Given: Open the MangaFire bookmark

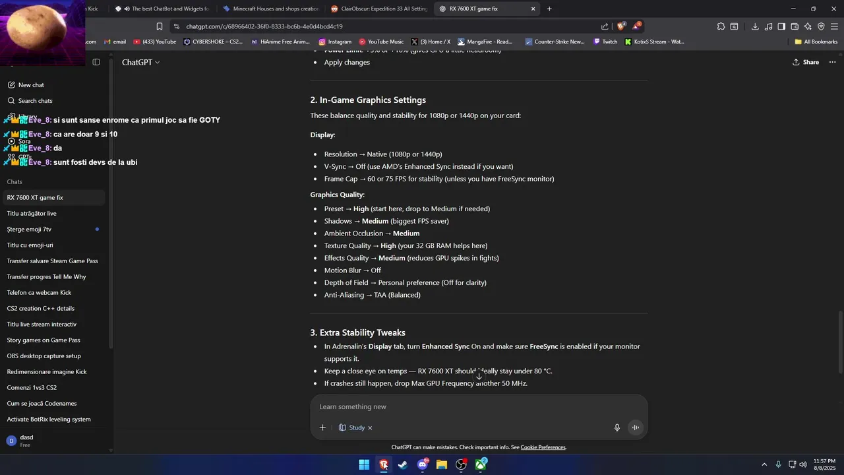Looking at the screenshot, I should point(485,42).
